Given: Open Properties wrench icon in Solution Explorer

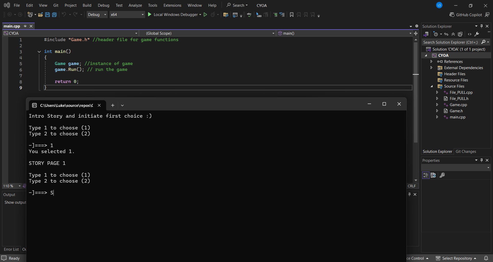Looking at the screenshot, I should (x=477, y=34).
